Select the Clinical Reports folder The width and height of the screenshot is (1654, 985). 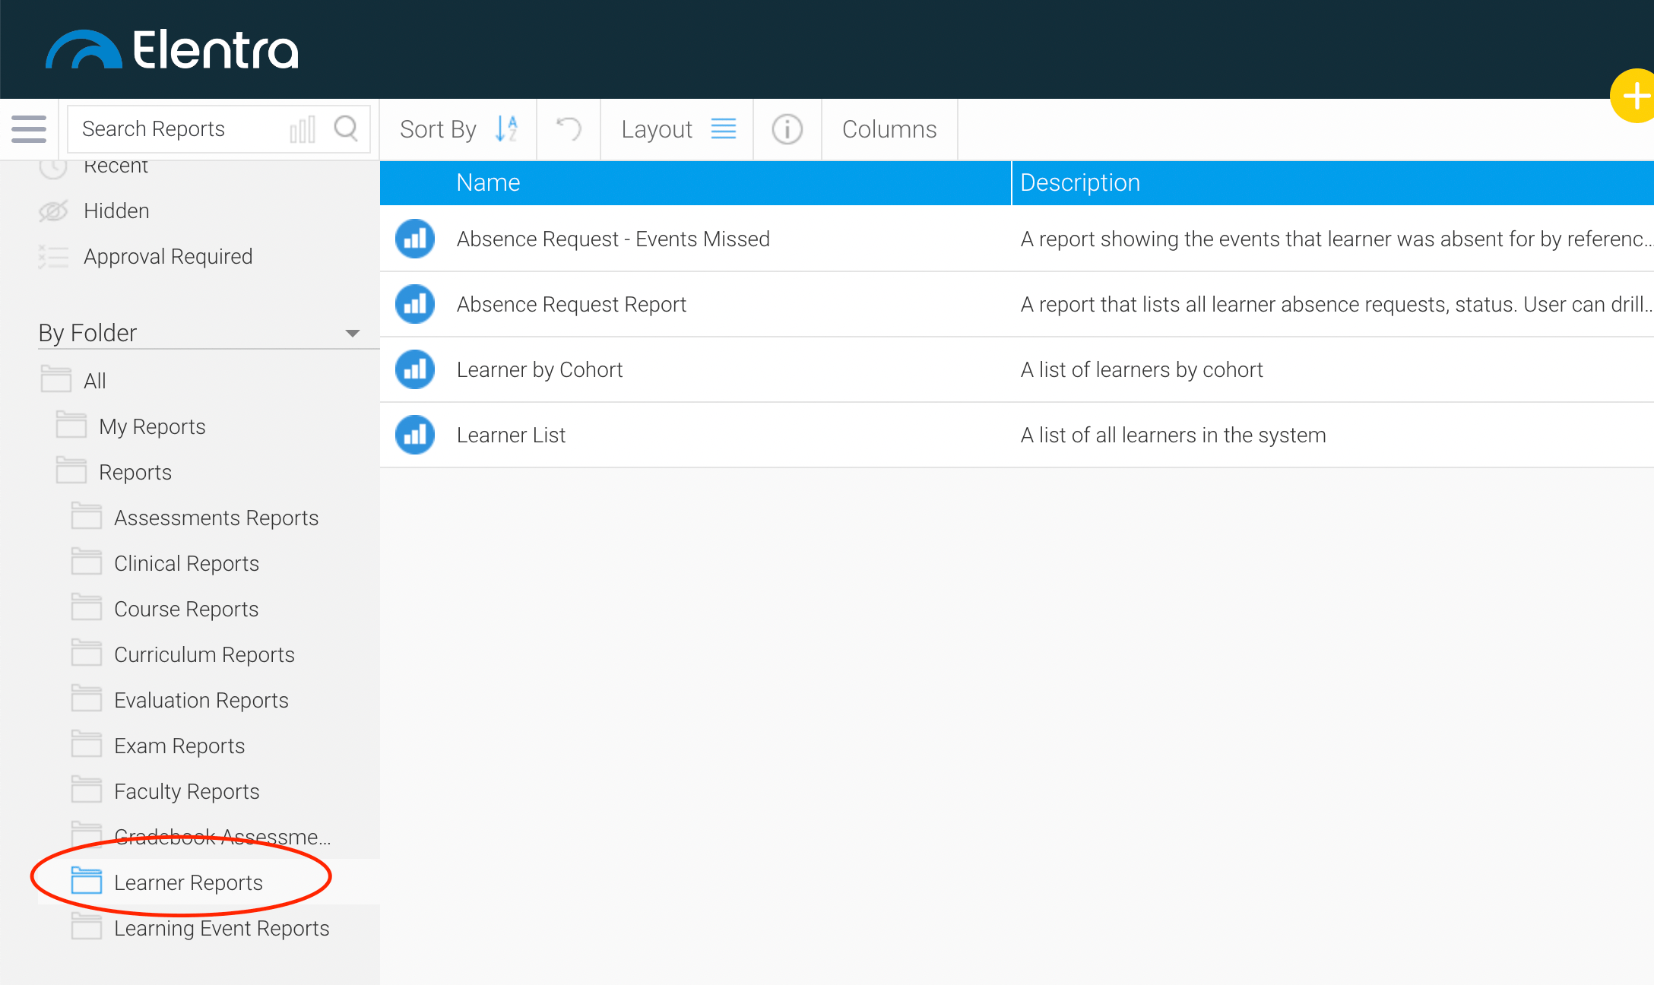pyautogui.click(x=186, y=563)
